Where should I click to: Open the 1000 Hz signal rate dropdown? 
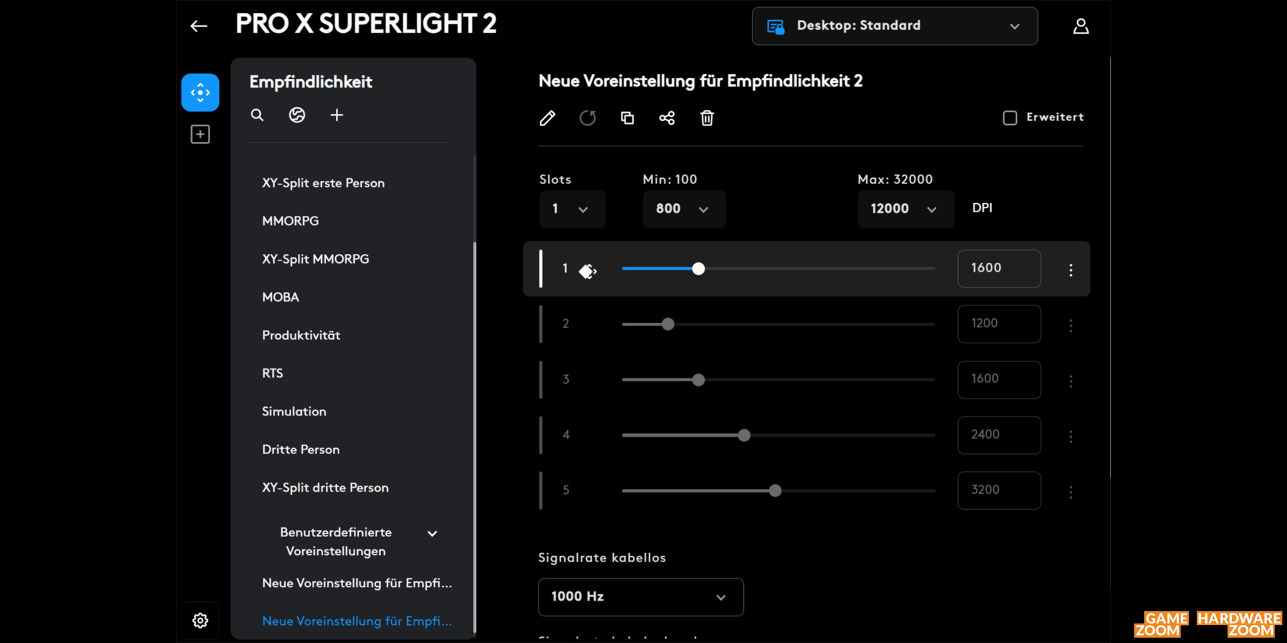point(641,597)
